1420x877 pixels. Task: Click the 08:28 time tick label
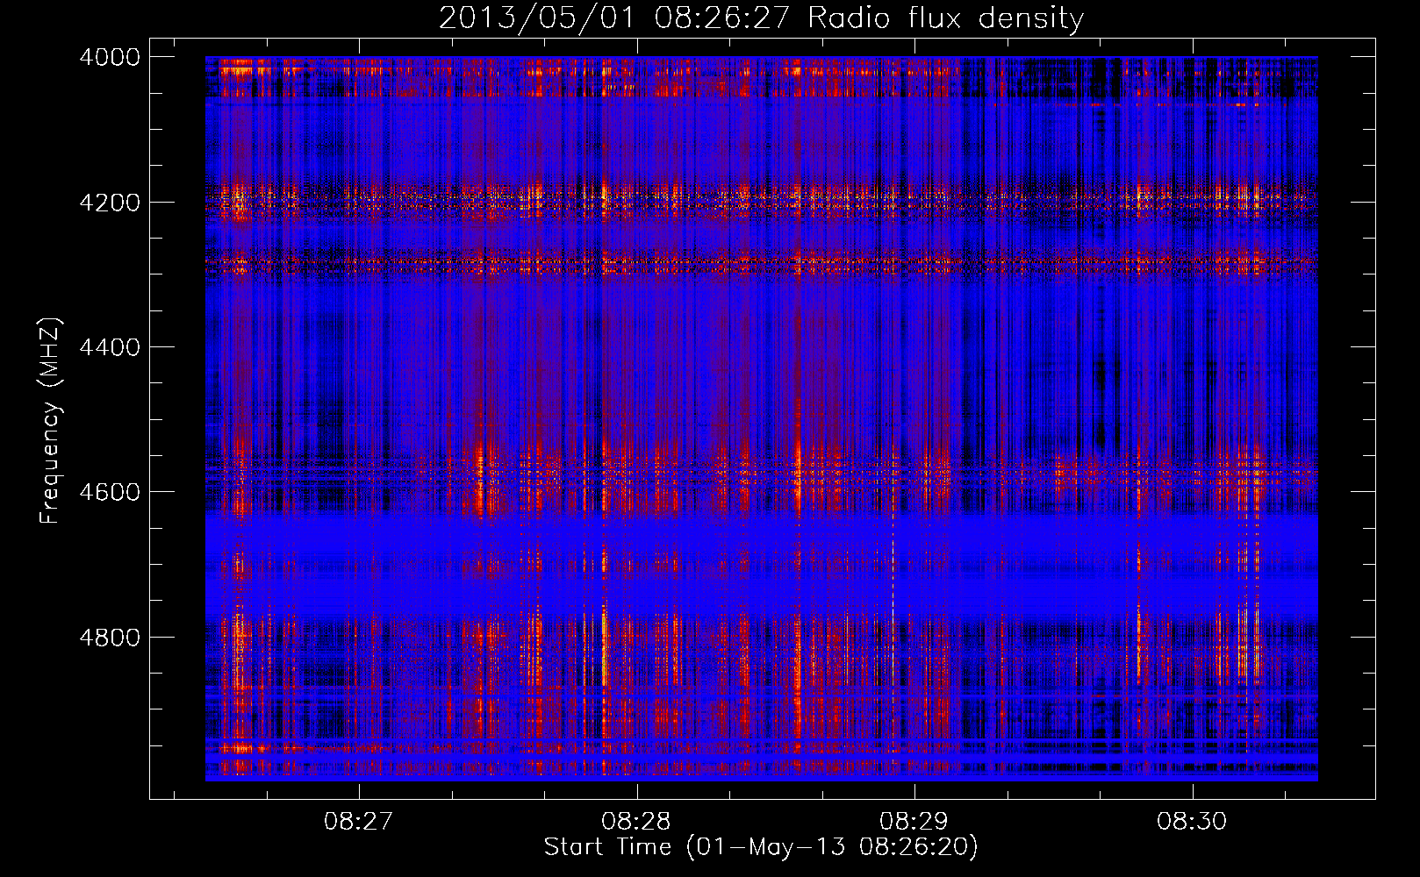click(x=636, y=822)
